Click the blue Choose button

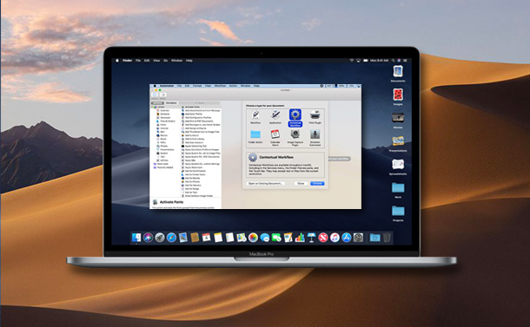point(317,183)
